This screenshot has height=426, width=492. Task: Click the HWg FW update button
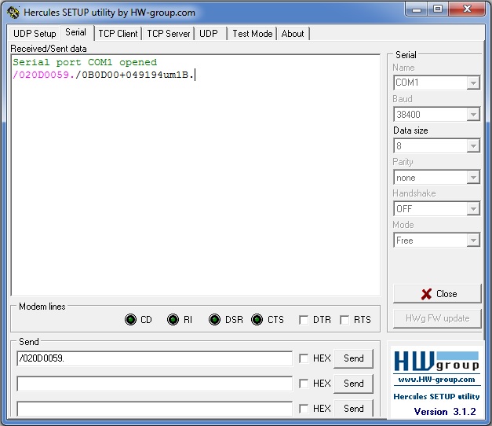coord(437,318)
